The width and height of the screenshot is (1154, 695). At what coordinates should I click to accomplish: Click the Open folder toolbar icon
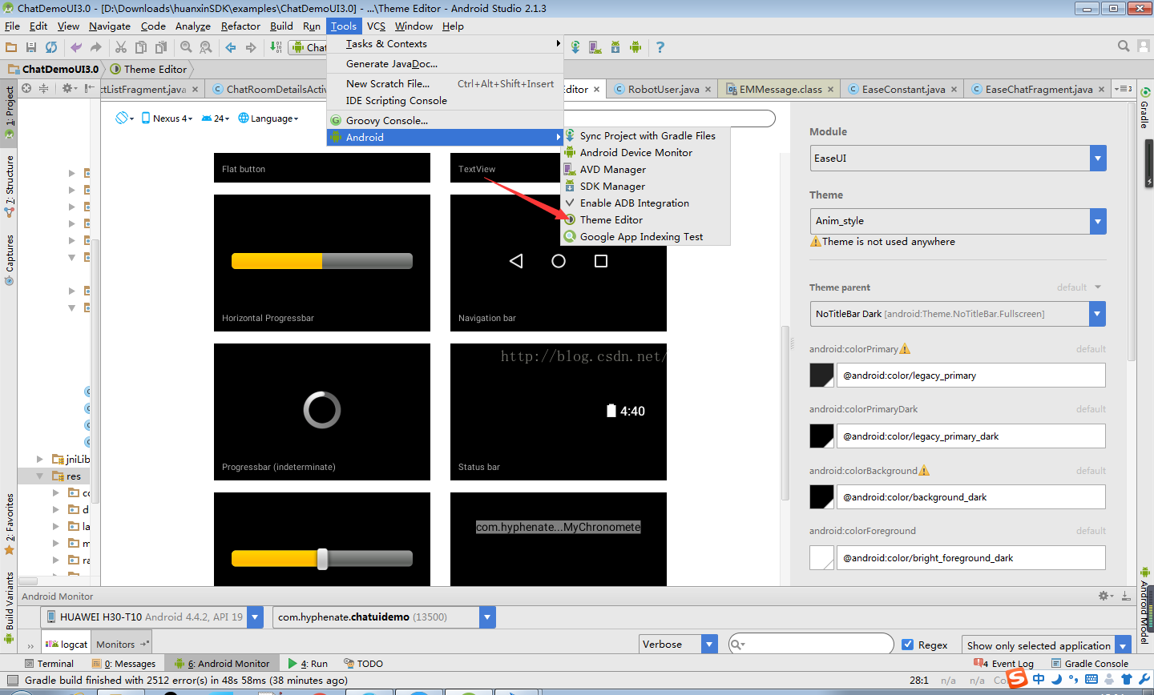pos(11,47)
